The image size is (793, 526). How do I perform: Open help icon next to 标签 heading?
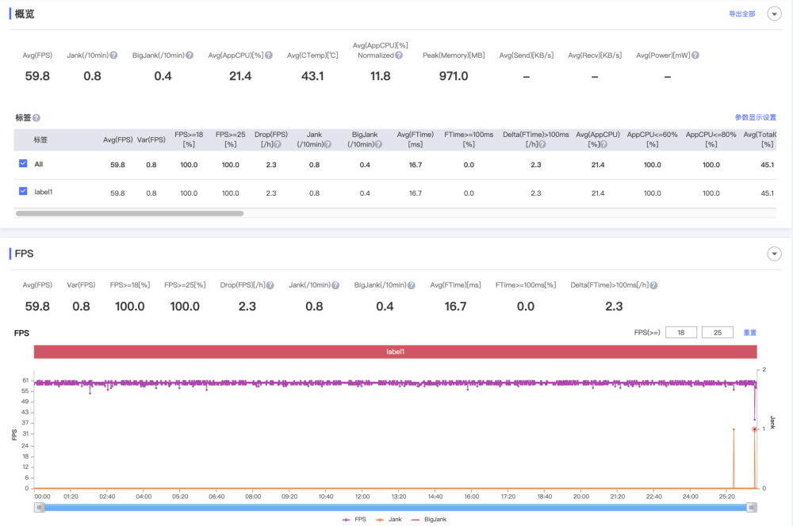pyautogui.click(x=36, y=118)
